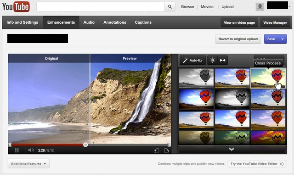Show more filters with the down chevron
294x175 pixels.
click(x=232, y=149)
